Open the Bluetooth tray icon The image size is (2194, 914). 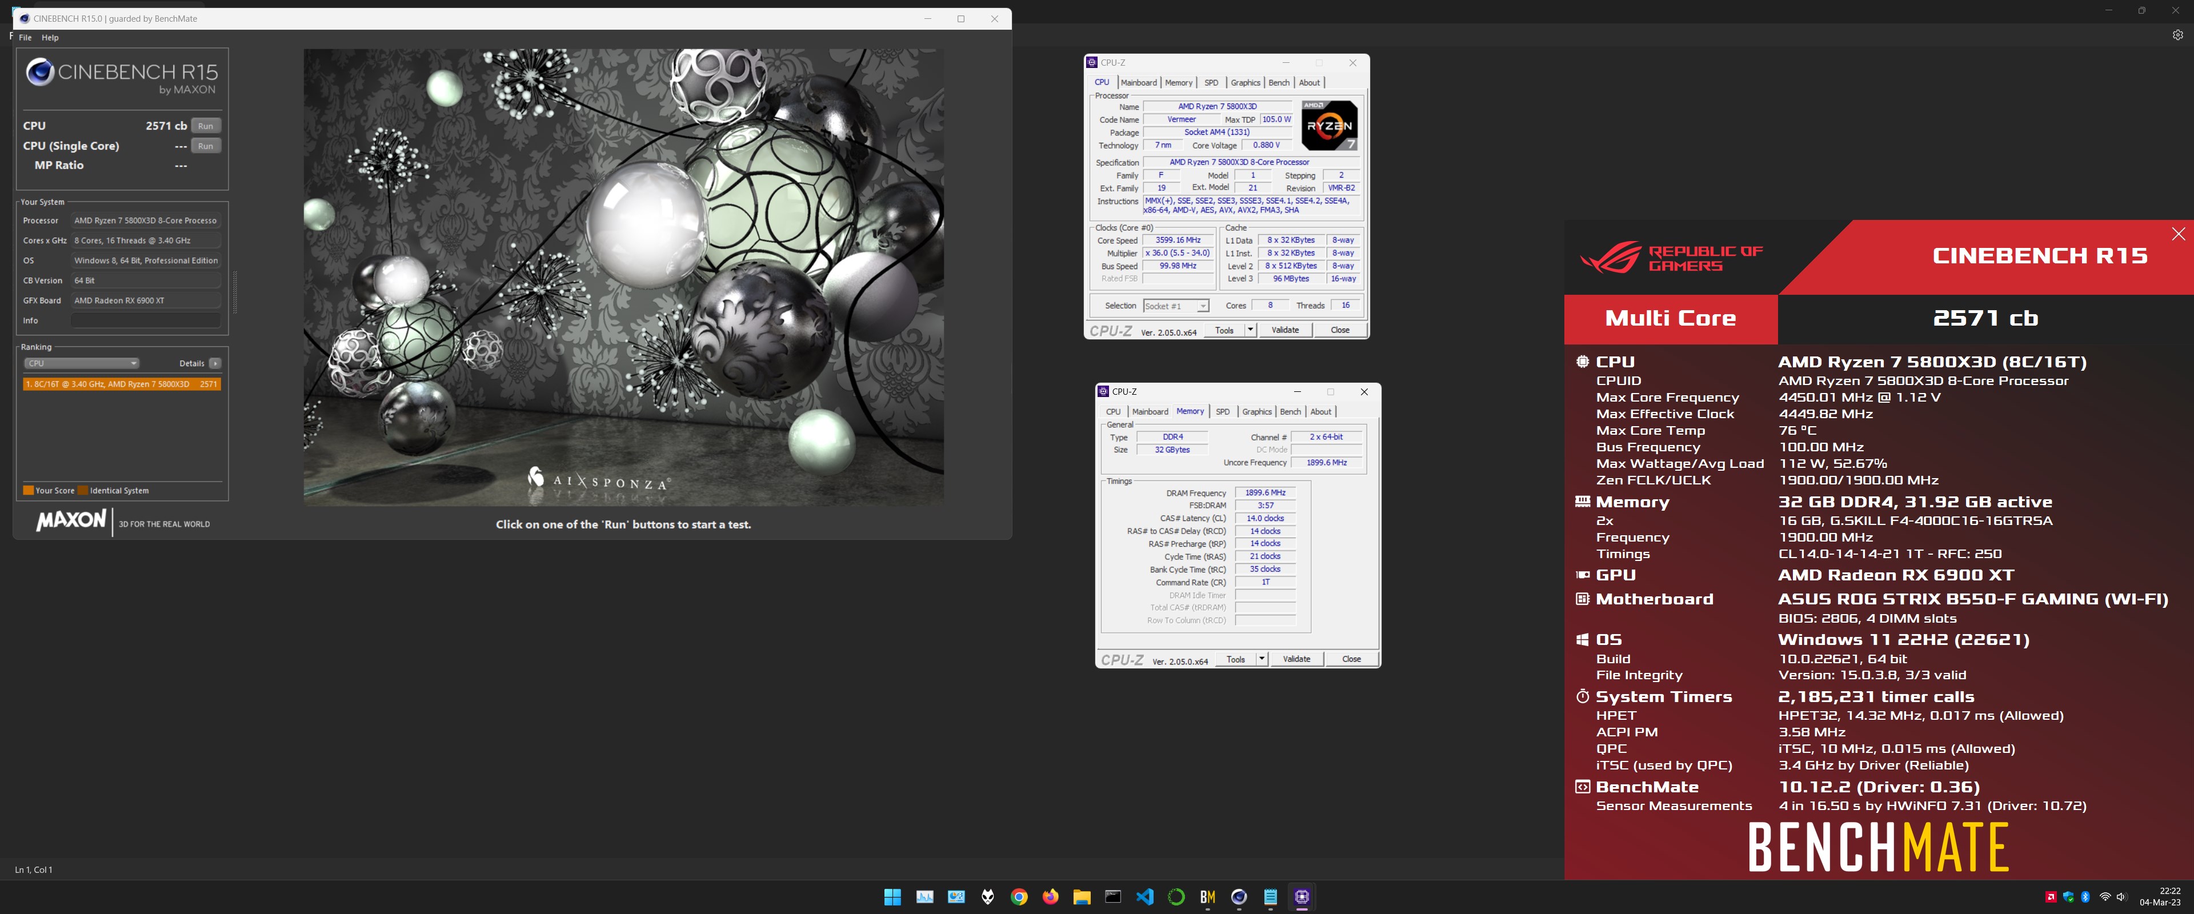click(2085, 896)
